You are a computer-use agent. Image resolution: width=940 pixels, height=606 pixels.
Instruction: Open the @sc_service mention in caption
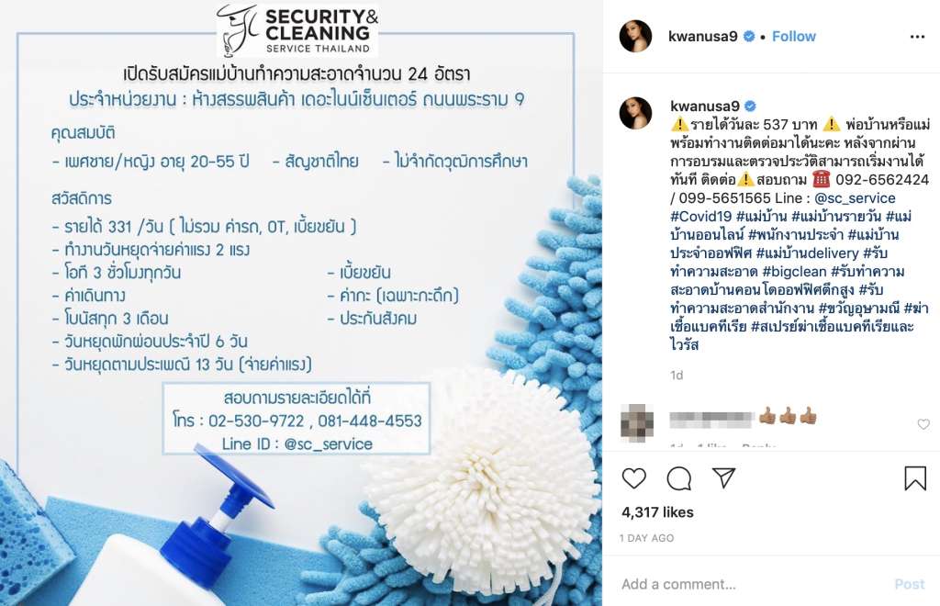coord(855,198)
